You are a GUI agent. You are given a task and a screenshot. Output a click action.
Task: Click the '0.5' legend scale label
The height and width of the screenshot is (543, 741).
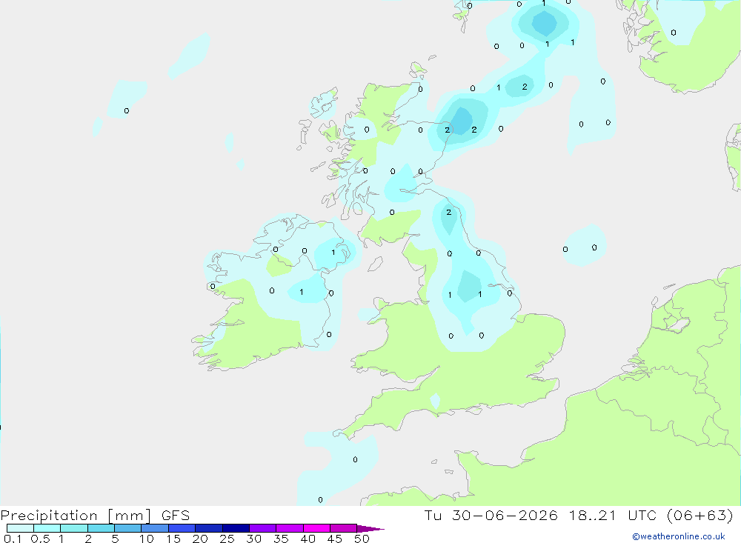click(x=40, y=539)
